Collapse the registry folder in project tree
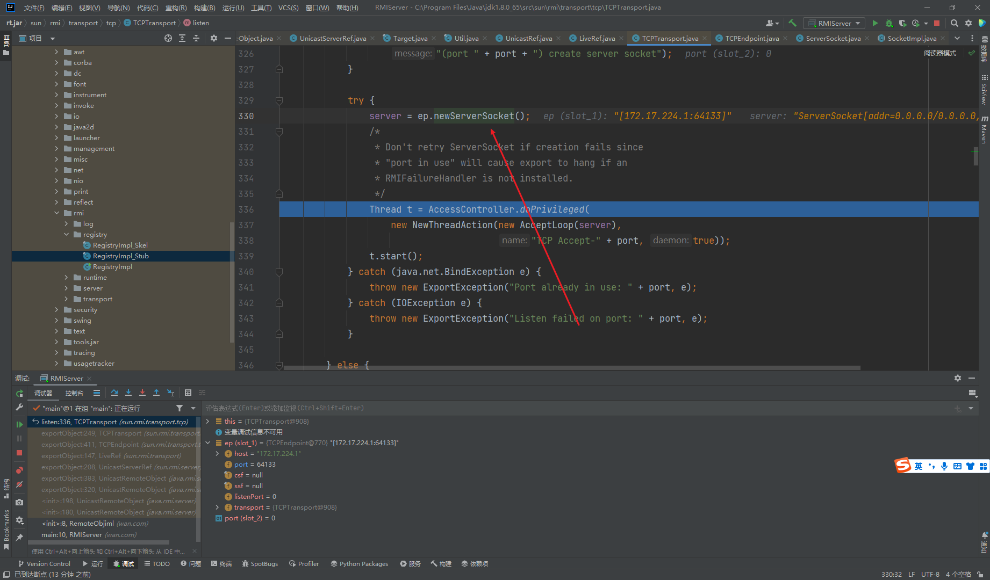Screen dimensions: 990x580 pos(66,235)
